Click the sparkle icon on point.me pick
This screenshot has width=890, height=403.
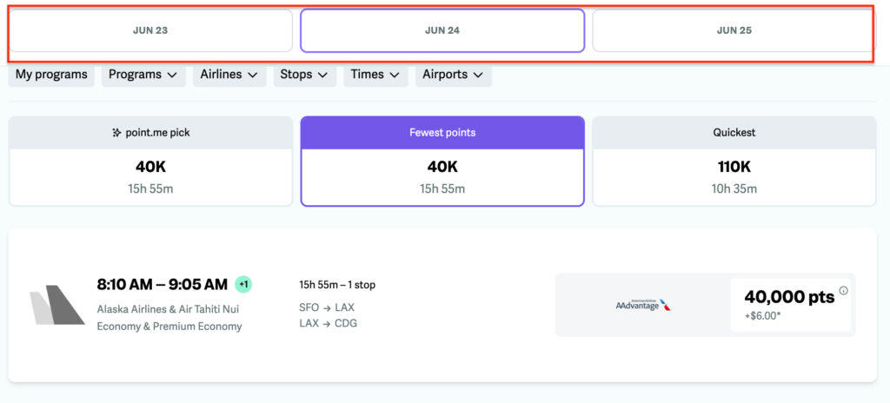click(116, 133)
